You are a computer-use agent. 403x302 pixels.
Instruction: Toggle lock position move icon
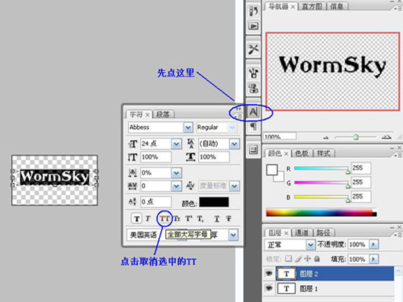308,259
